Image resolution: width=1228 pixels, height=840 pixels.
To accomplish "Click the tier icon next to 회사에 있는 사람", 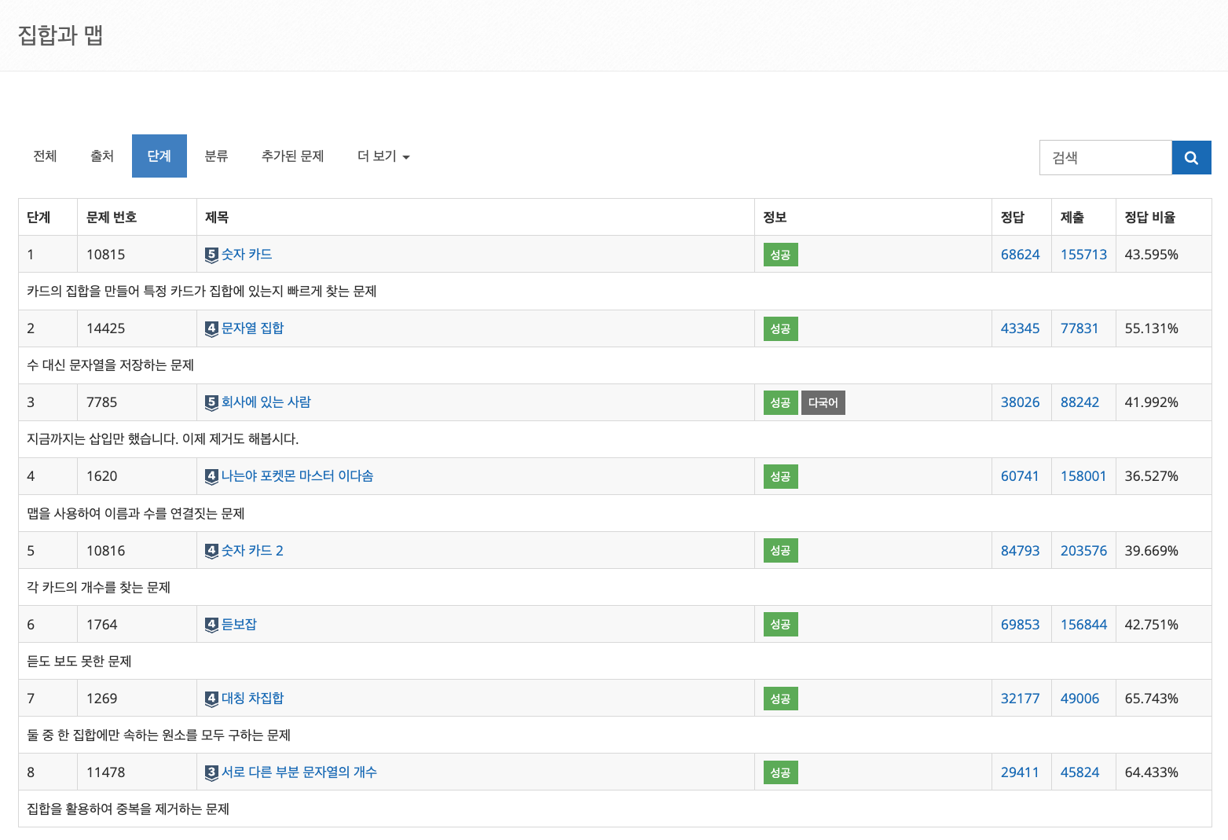I will (211, 402).
